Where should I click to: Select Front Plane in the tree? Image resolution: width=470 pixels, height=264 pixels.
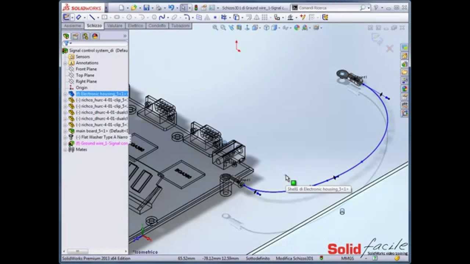click(x=86, y=69)
